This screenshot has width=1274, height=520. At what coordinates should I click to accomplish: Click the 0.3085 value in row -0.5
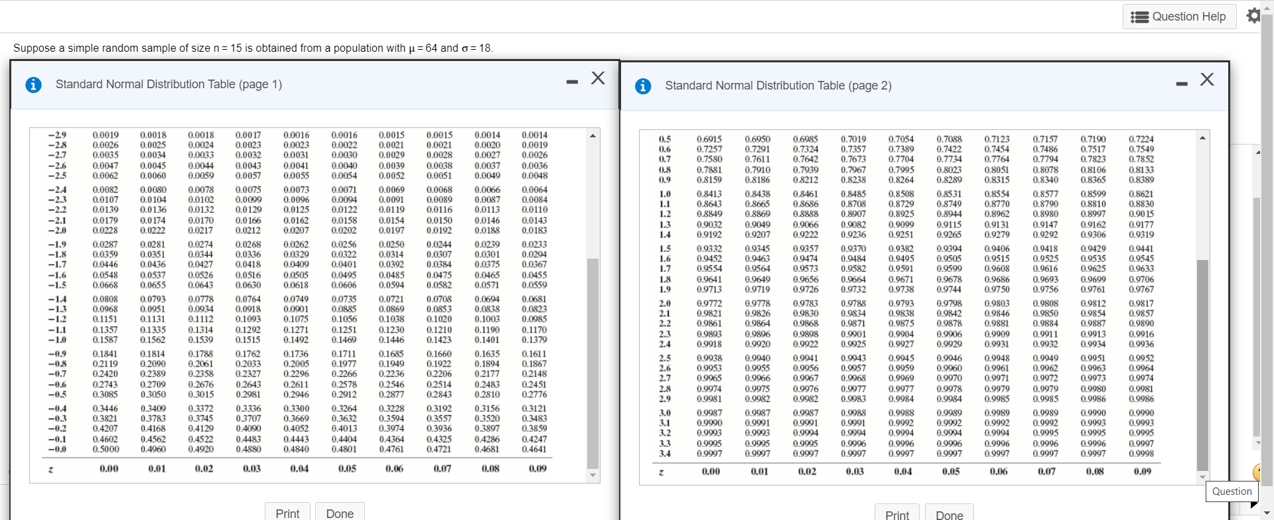click(106, 394)
